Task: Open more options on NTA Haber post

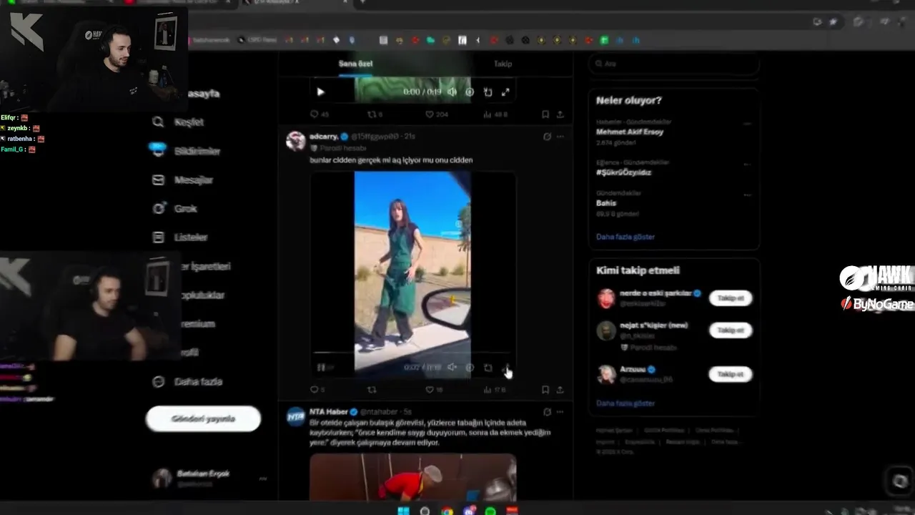Action: (x=560, y=412)
